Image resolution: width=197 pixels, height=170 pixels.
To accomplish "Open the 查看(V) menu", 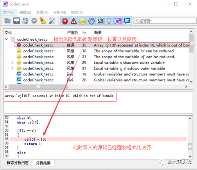I will [x=42, y=13].
